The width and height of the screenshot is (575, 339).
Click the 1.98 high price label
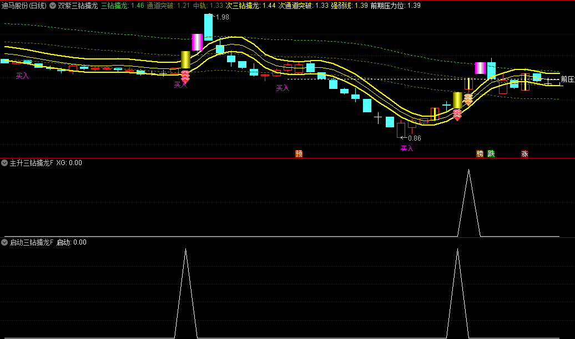coord(222,17)
